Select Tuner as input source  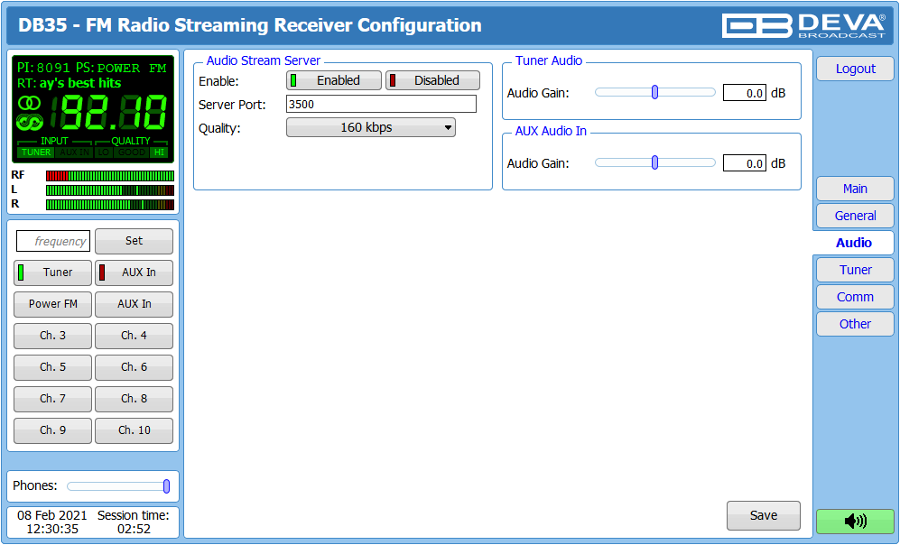point(52,272)
